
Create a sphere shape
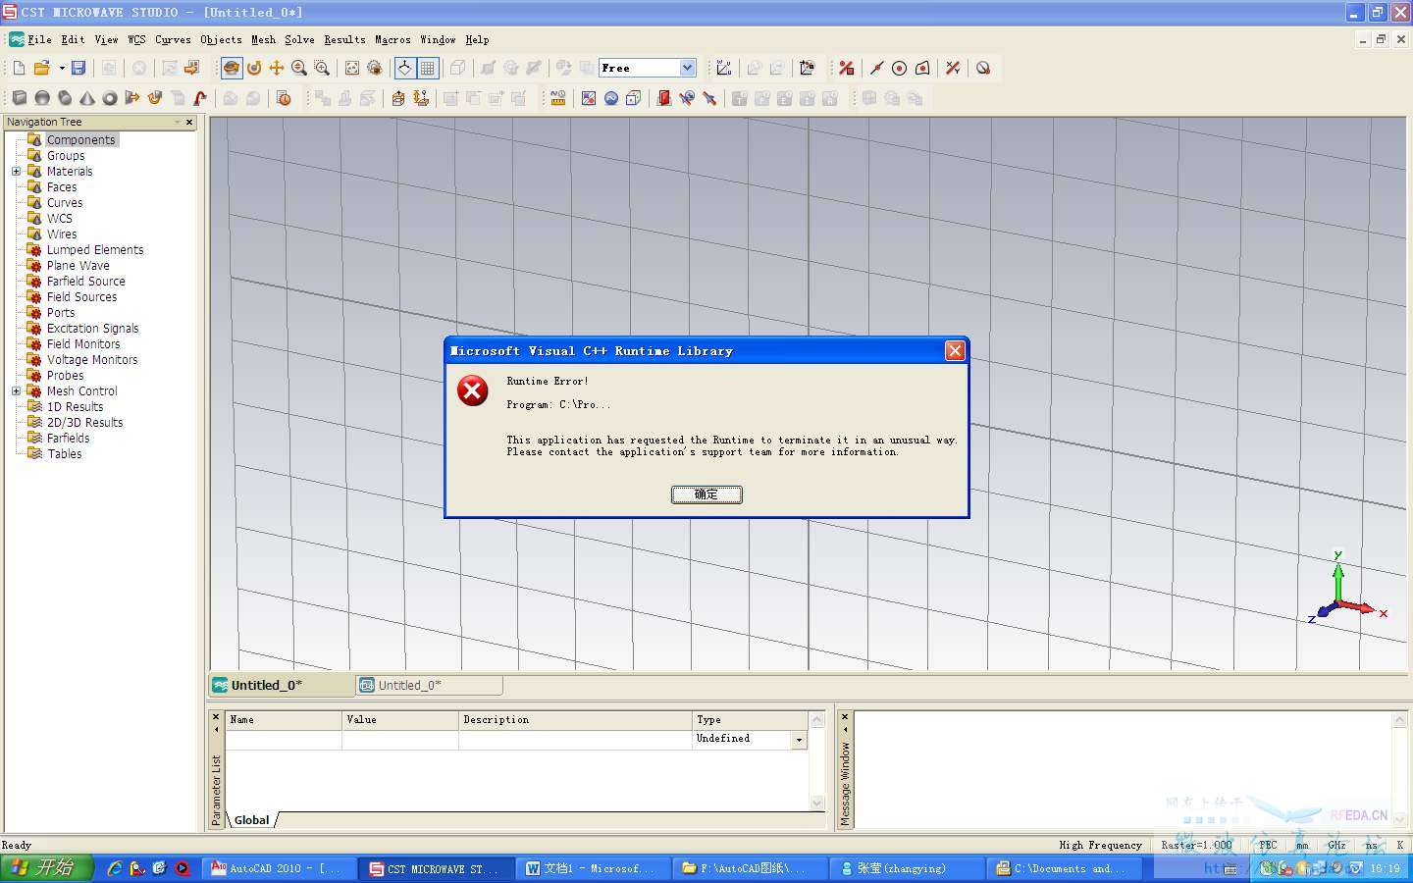(x=42, y=98)
